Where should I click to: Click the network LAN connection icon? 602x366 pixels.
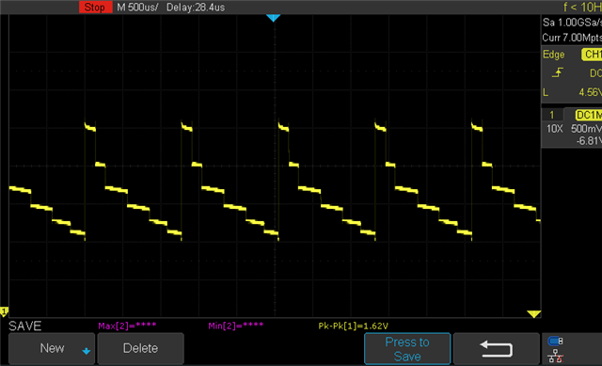point(556,357)
